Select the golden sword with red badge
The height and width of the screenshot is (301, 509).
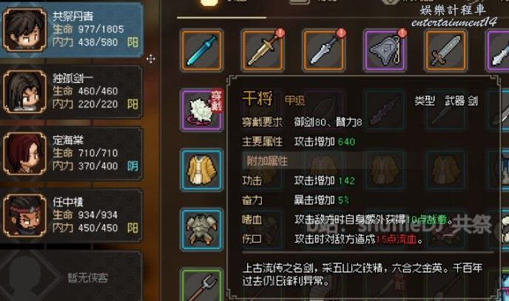pos(263,50)
